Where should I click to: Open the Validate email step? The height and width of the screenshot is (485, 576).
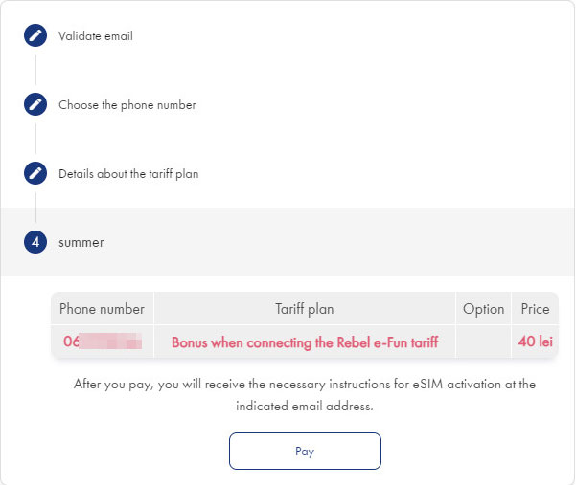click(96, 36)
